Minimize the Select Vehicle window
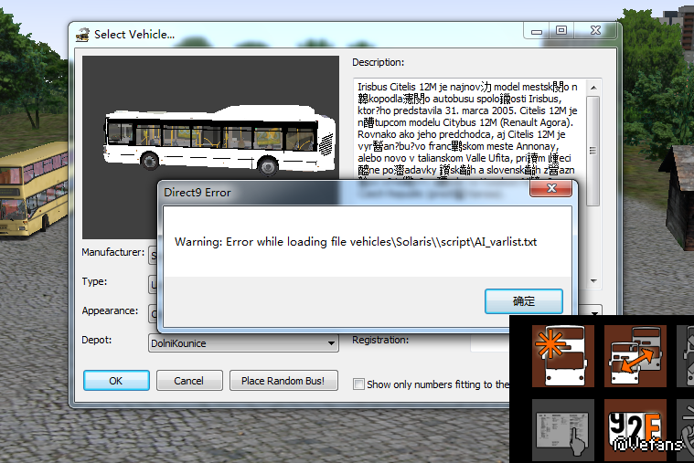 537,31
